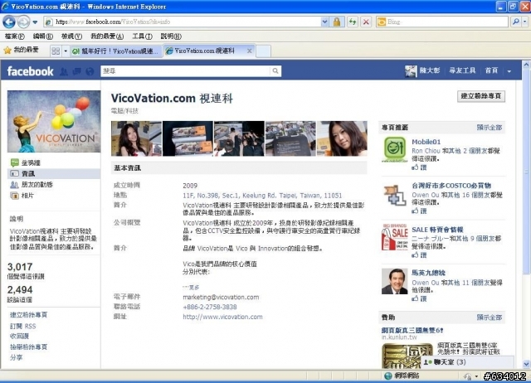Like the COSTCO必買物 page

pyautogui.click(x=420, y=211)
